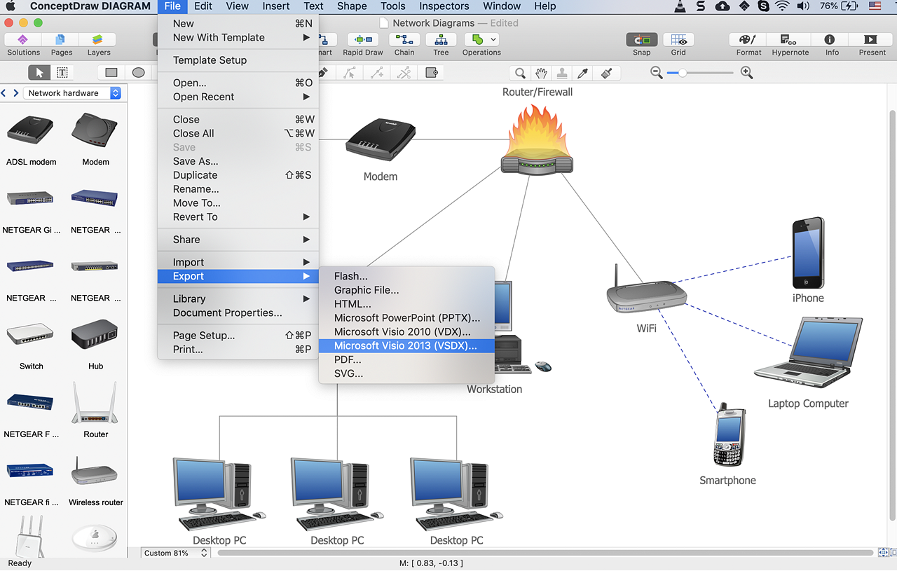Select the eyedropper tool

[582, 73]
